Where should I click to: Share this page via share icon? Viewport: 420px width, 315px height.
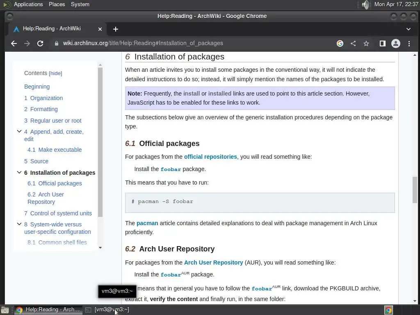(x=353, y=43)
